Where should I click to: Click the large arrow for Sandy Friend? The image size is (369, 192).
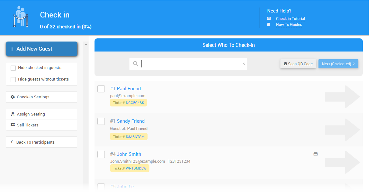pyautogui.click(x=342, y=130)
